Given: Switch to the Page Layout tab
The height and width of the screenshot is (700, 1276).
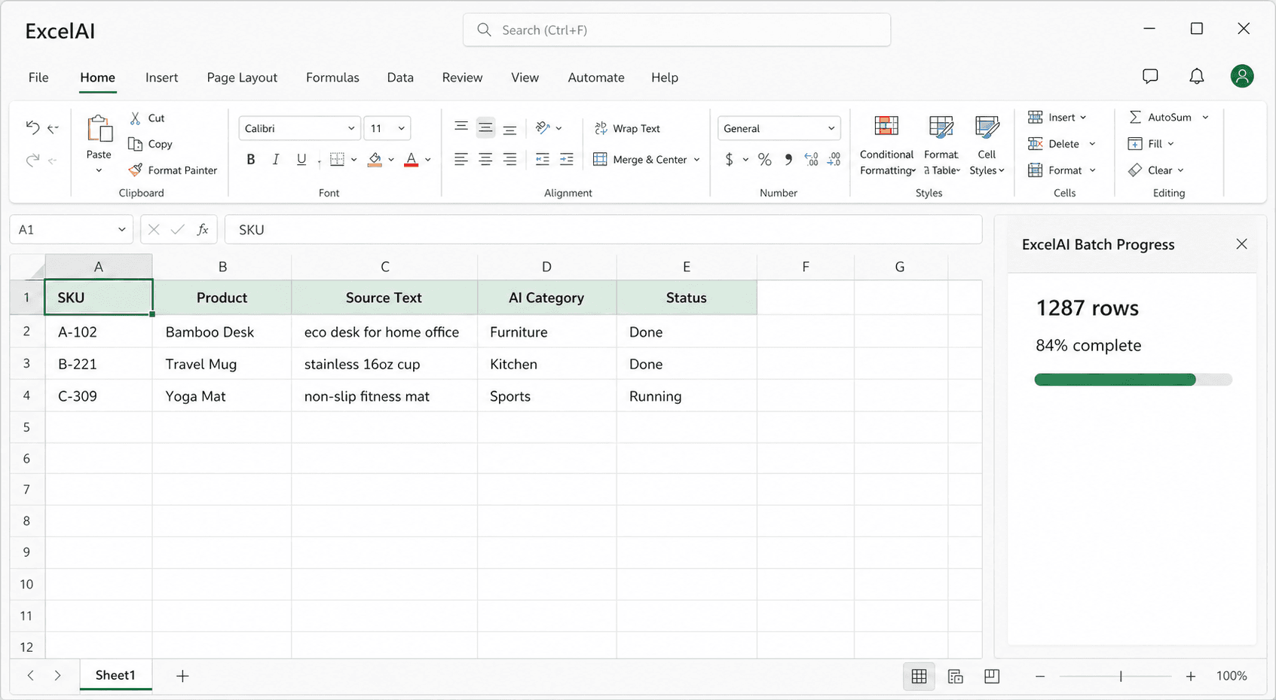Looking at the screenshot, I should [x=242, y=78].
